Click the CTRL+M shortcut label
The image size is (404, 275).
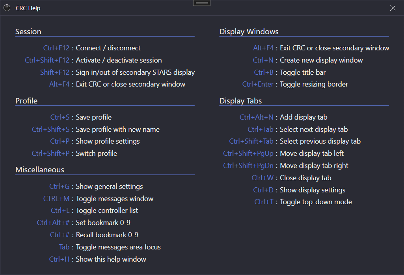pos(56,199)
